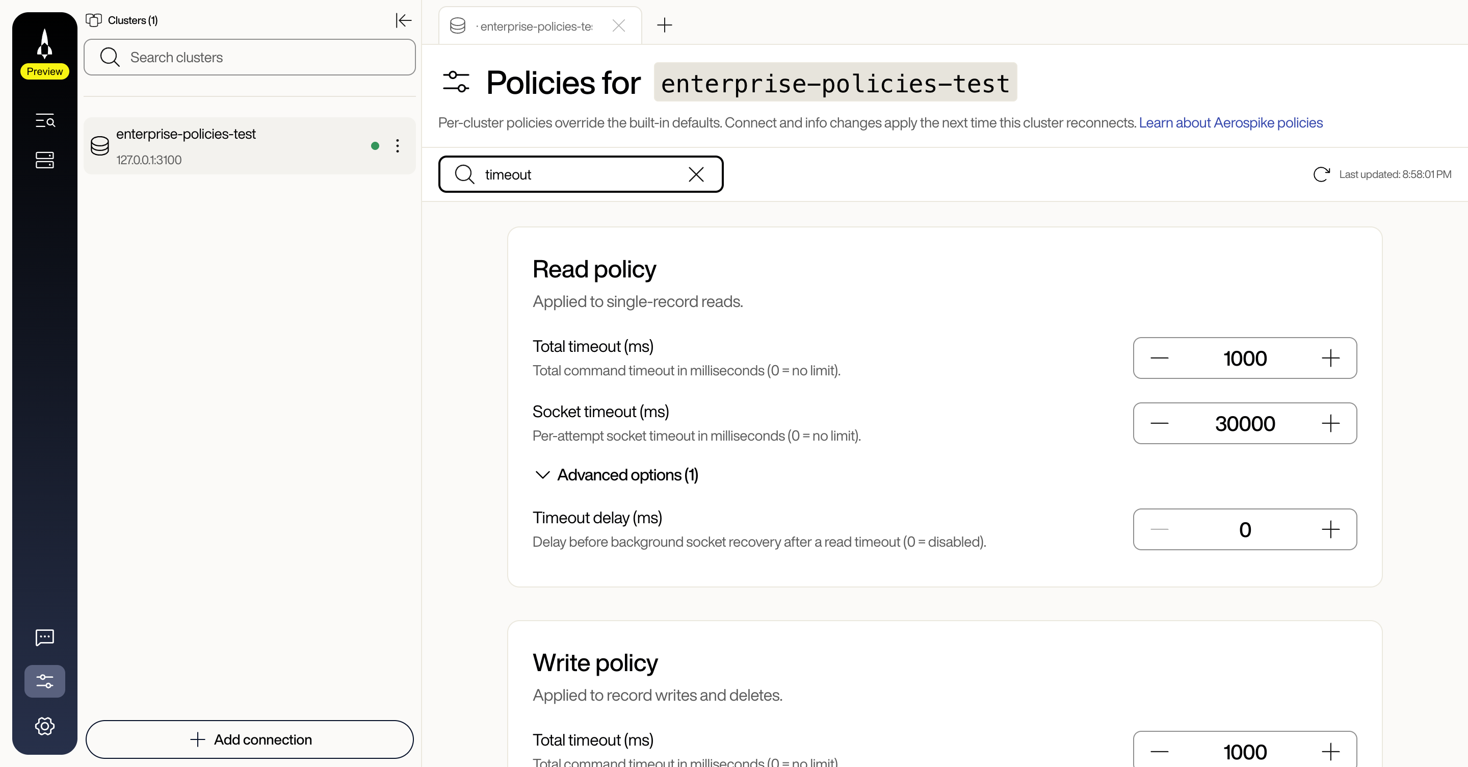Edit Read policy Total timeout value 1000
Viewport: 1468px width, 767px height.
pos(1245,358)
